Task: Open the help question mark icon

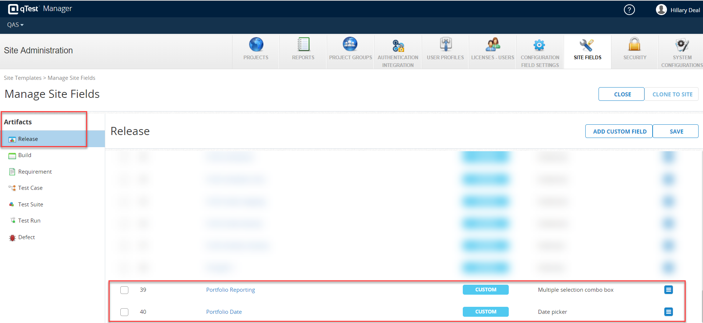Action: coord(629,10)
